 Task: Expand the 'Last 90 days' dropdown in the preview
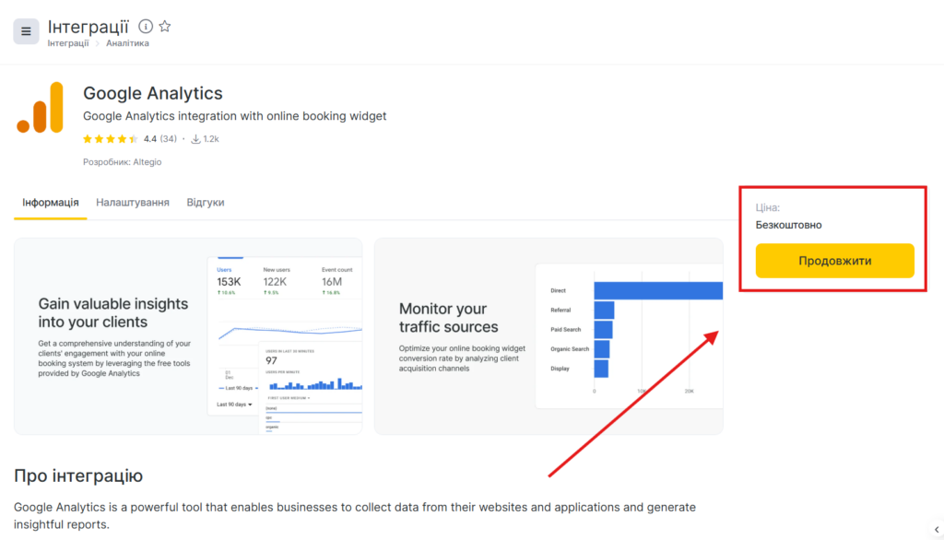[234, 404]
